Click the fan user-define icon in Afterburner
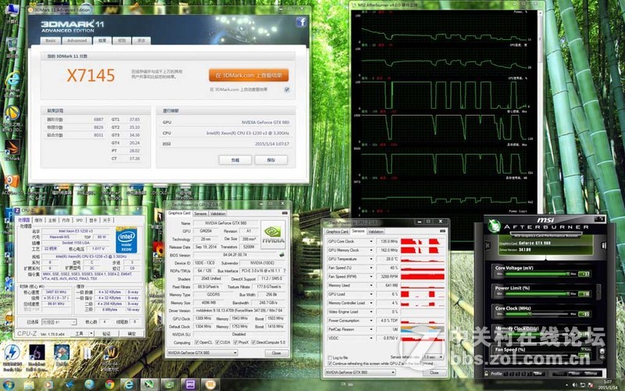Viewport: 625px width, 391px height. coord(602,352)
